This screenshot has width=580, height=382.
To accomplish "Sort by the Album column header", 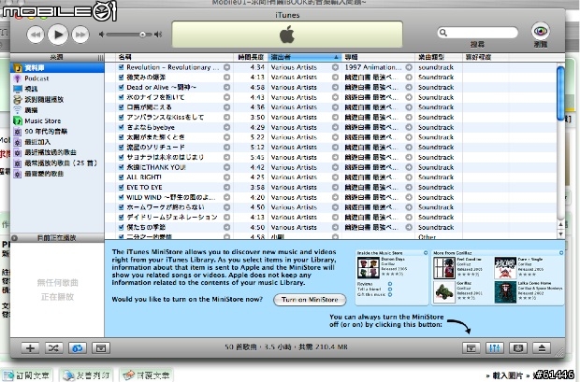I will click(378, 57).
